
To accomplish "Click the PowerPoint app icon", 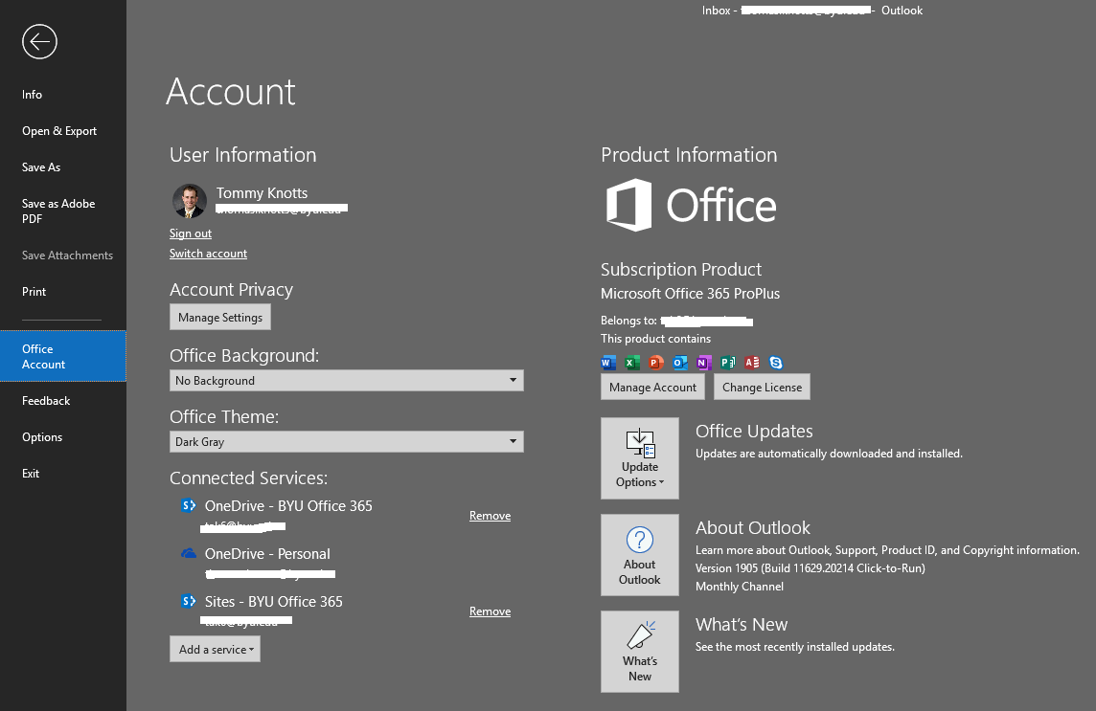I will [655, 363].
